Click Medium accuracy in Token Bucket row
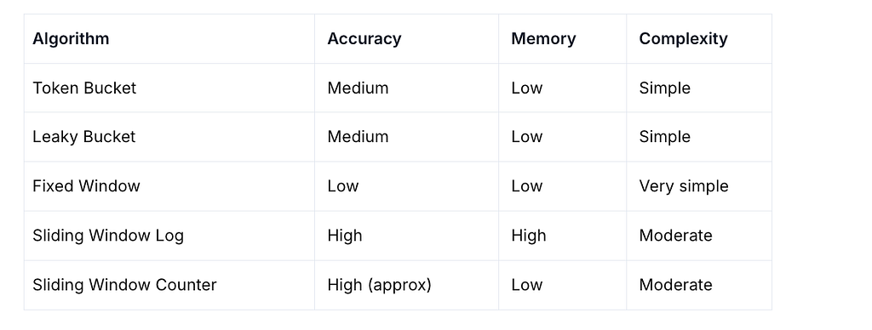The width and height of the screenshot is (872, 330). point(358,88)
